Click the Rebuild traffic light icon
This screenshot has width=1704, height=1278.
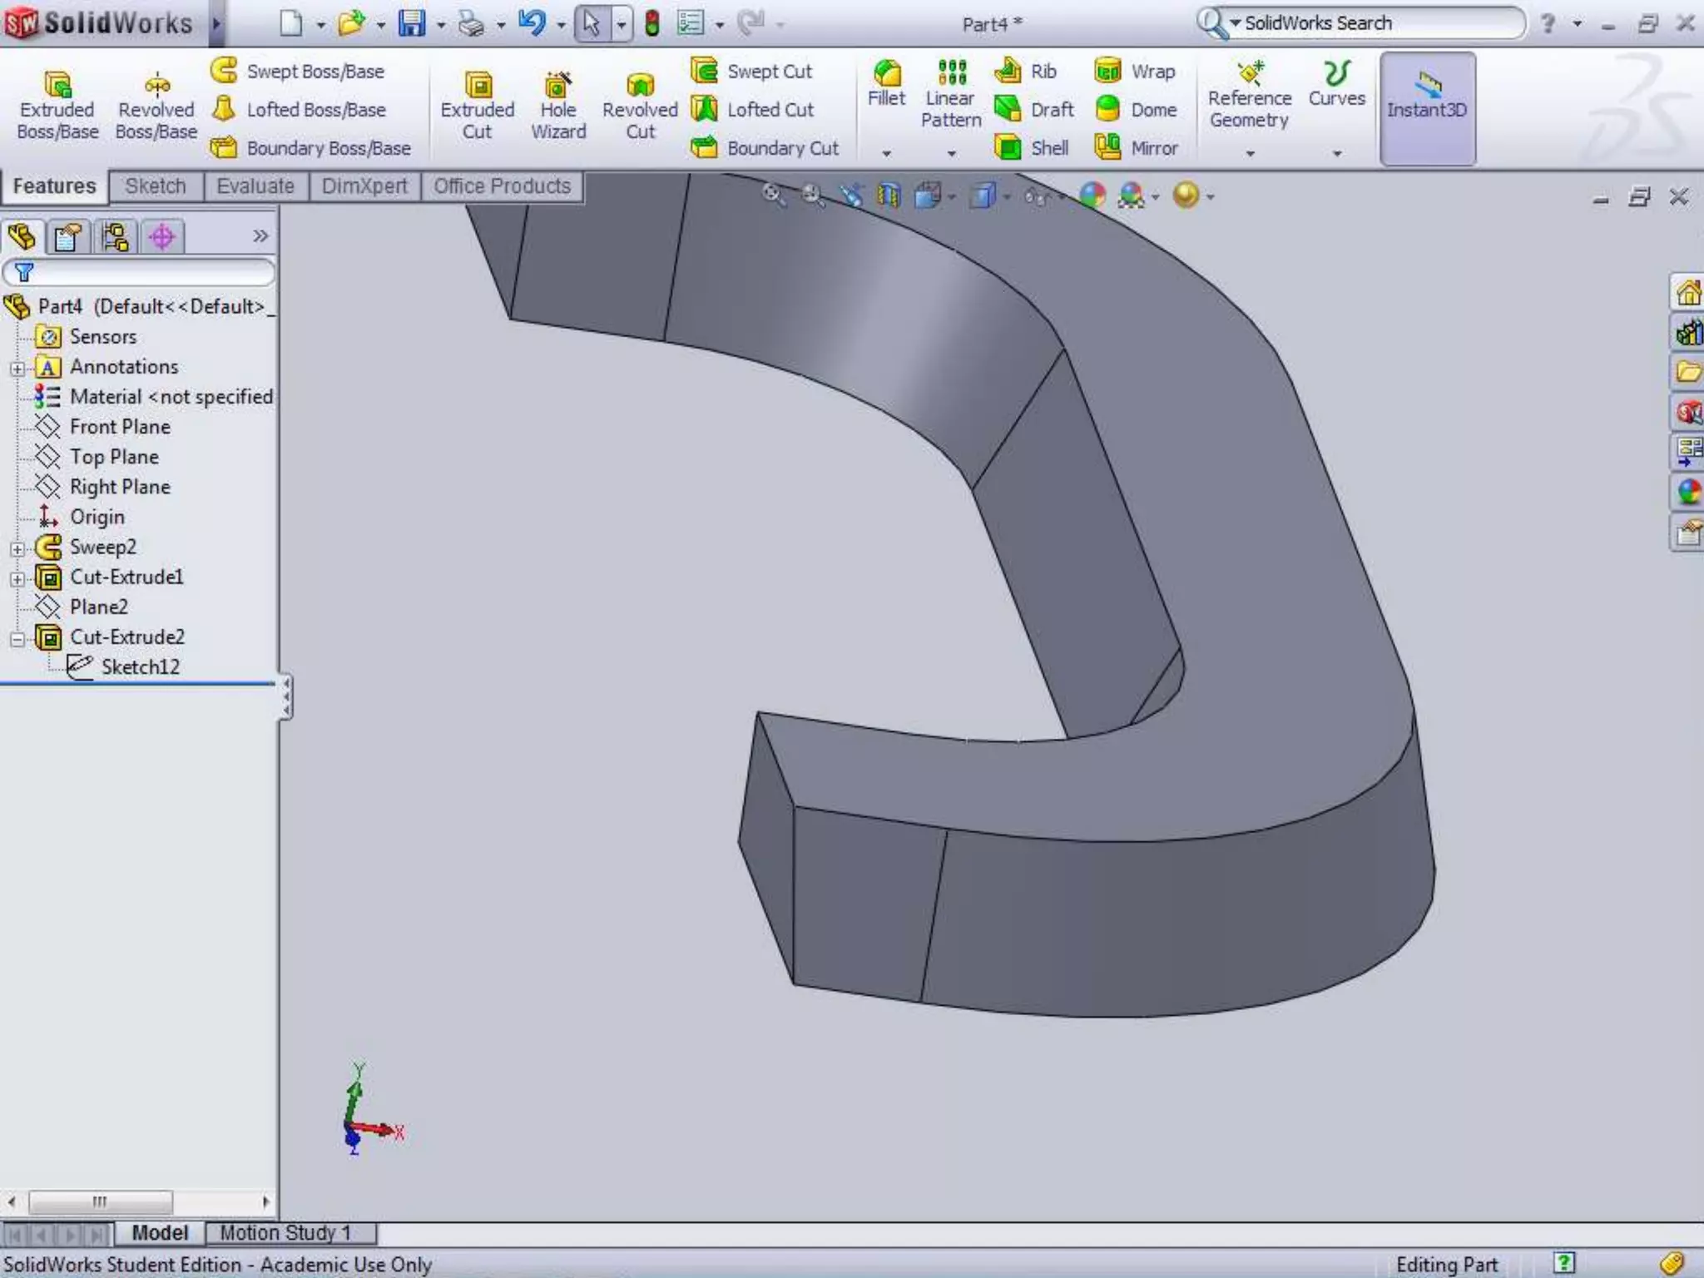[x=652, y=23]
